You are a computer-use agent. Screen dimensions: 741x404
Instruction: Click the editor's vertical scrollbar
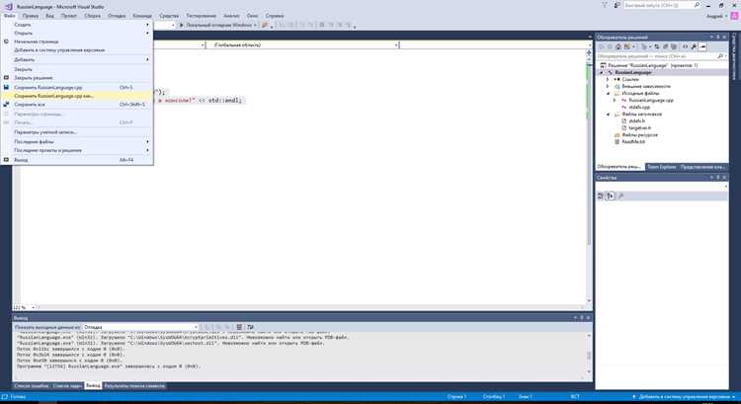589,175
